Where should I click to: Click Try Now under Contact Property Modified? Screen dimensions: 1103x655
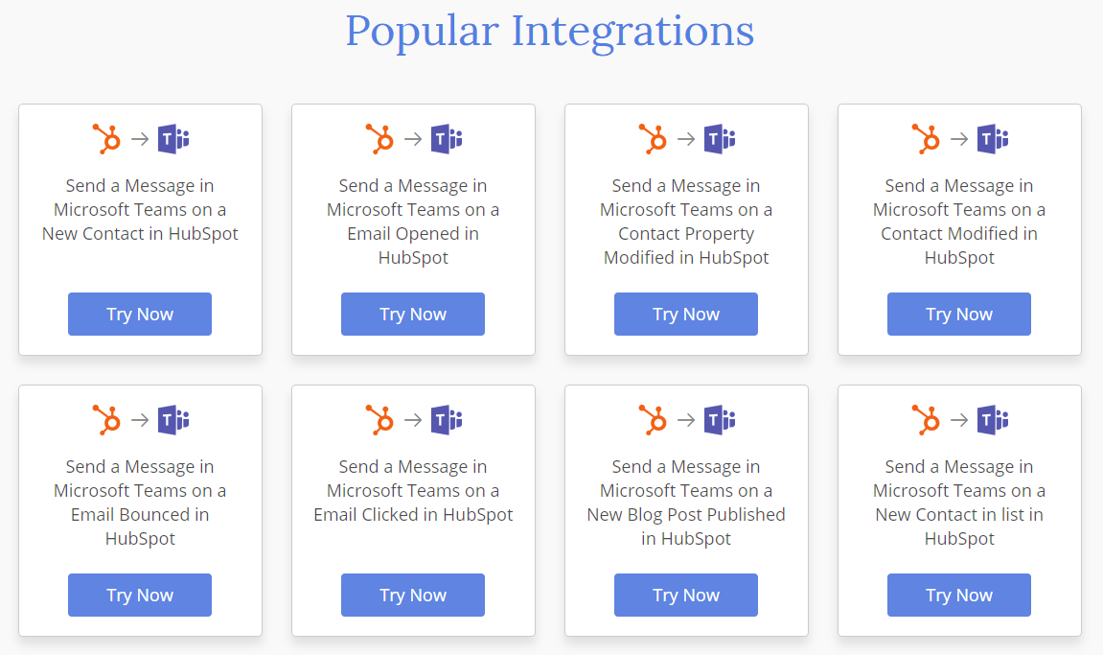coord(685,314)
